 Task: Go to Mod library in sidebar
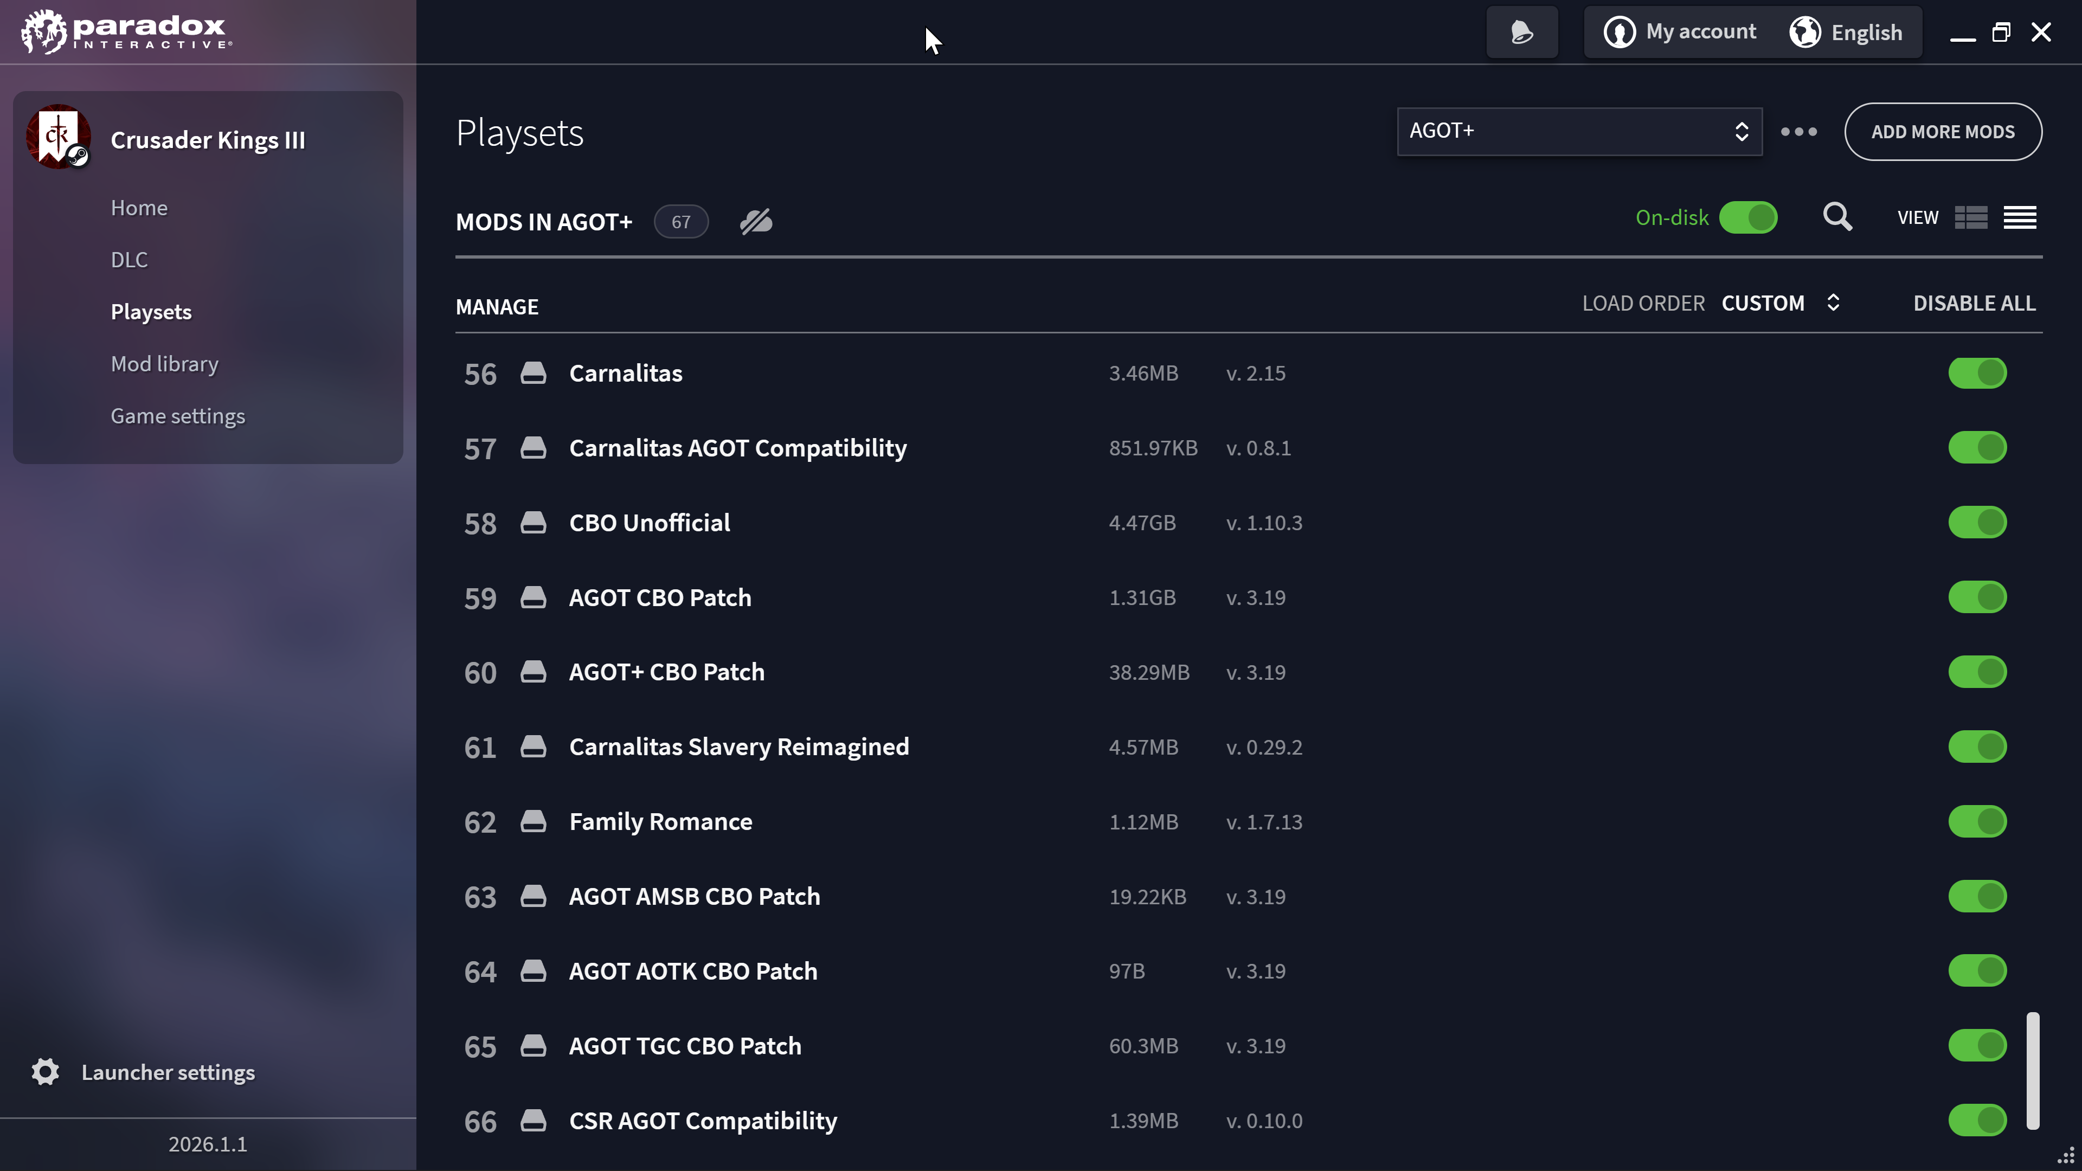pyautogui.click(x=165, y=364)
